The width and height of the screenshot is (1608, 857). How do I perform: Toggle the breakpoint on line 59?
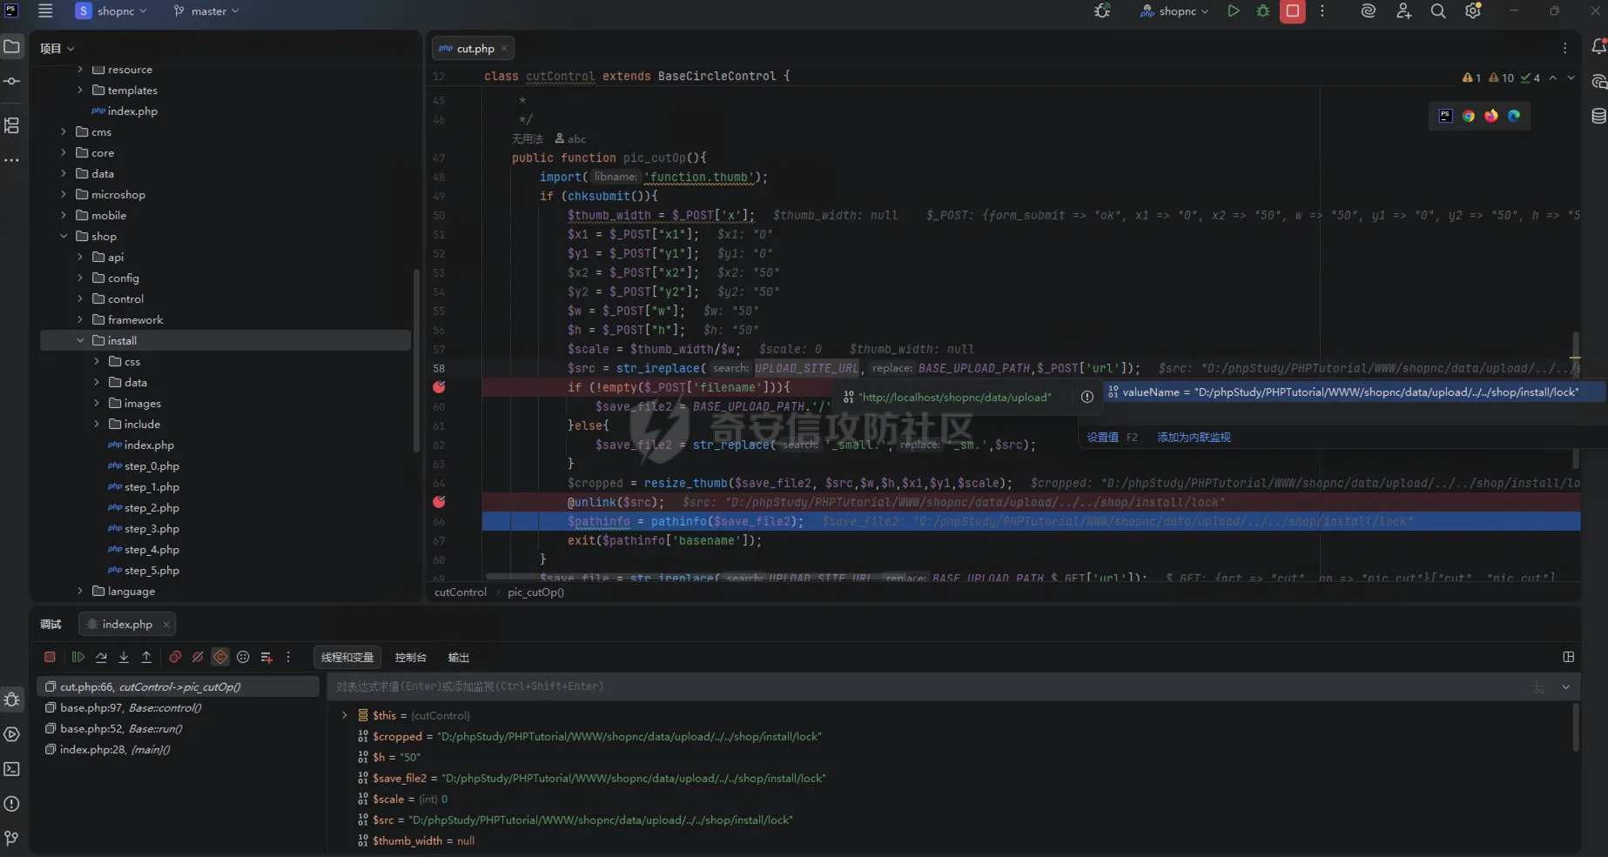(x=439, y=387)
